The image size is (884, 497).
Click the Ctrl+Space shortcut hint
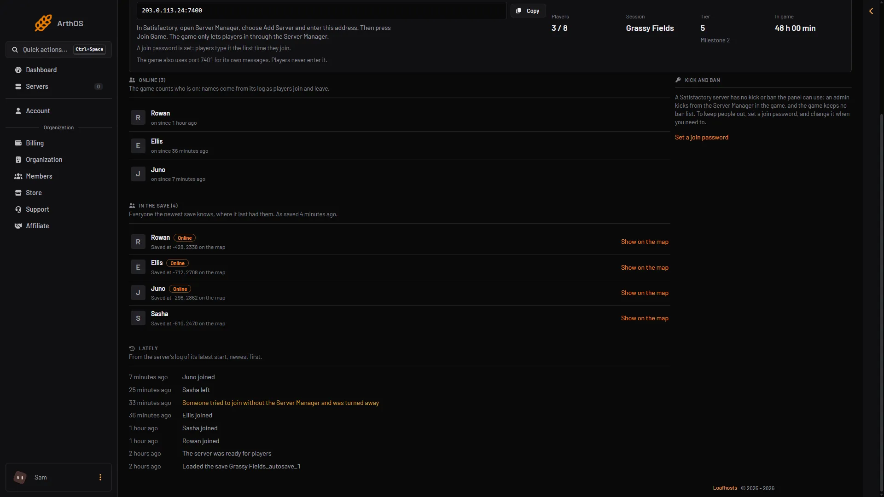pos(89,49)
